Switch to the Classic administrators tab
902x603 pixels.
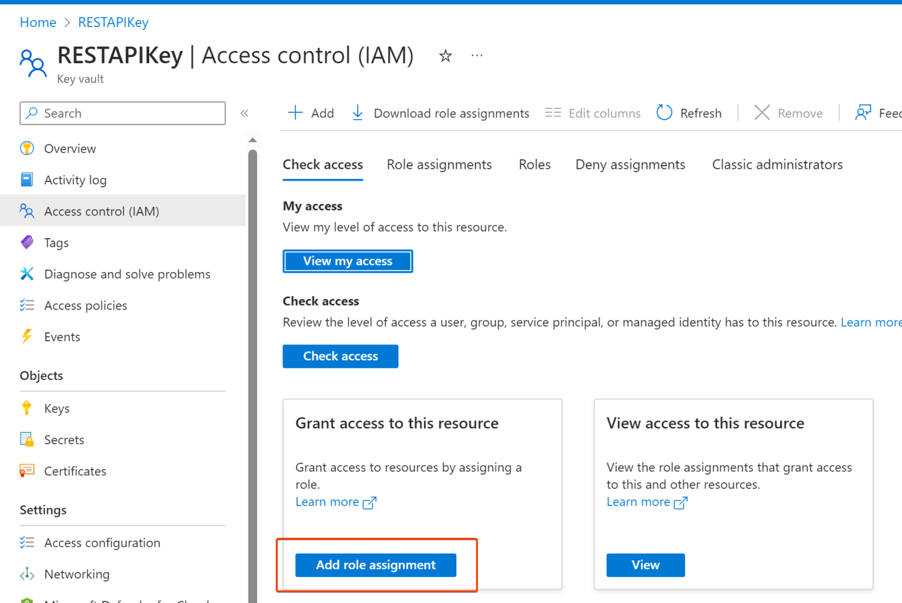(x=777, y=164)
